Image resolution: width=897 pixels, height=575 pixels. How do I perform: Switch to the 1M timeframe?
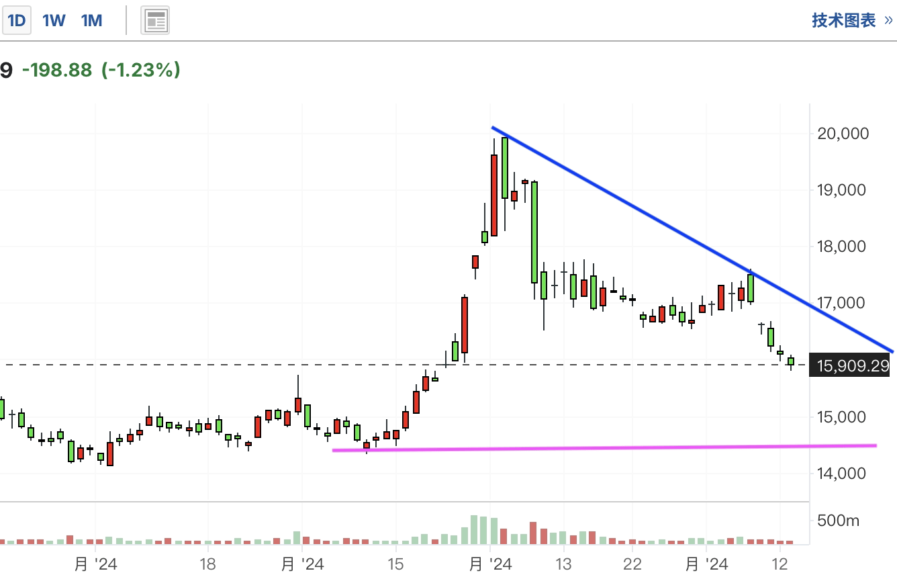click(91, 21)
